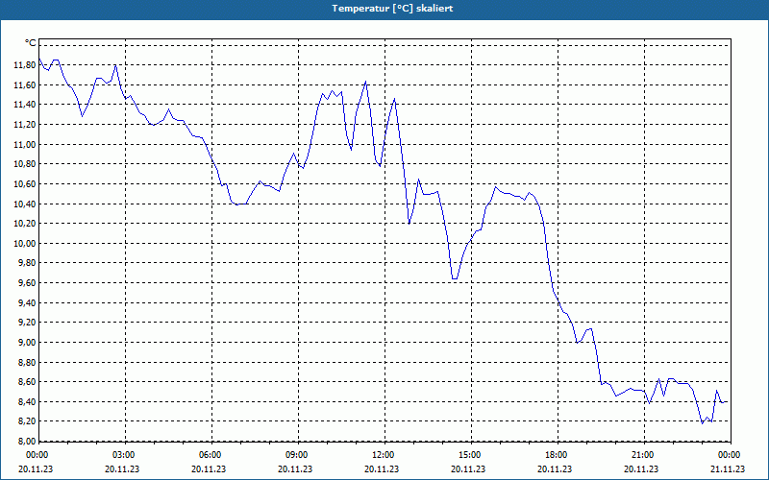
Task: Pick the 9,20 temperature label
Action: 28,323
